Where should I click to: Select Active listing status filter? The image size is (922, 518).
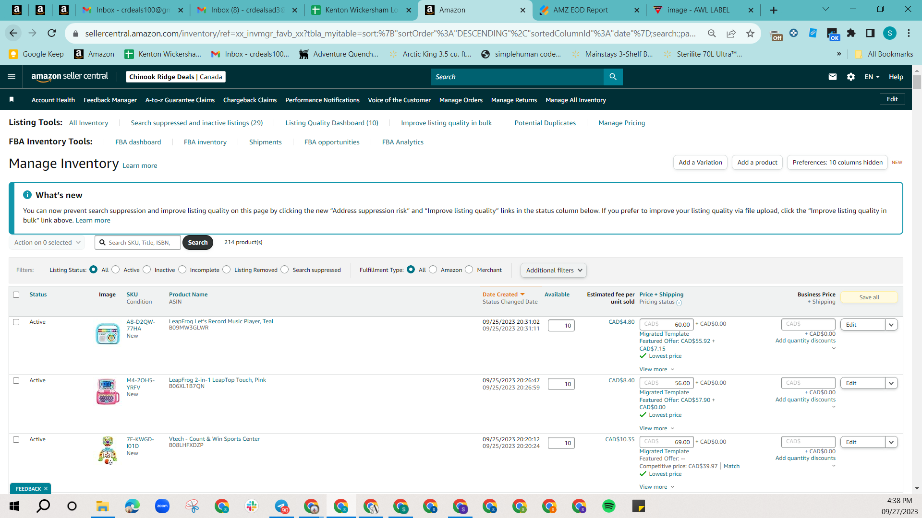(x=116, y=270)
